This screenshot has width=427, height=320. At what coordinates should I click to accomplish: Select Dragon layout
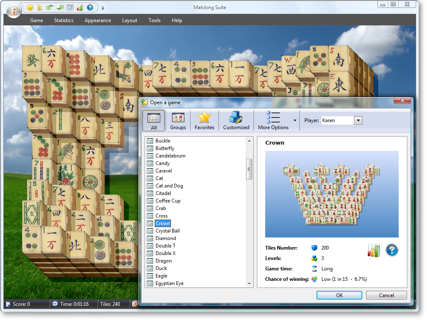163,261
